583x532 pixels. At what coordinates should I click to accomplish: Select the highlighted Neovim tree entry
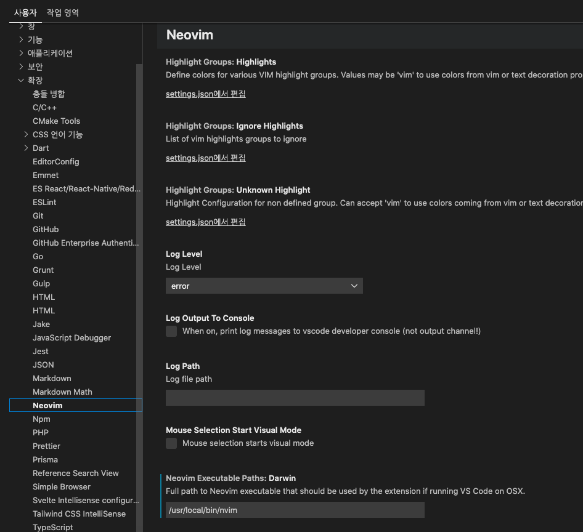(x=76, y=405)
